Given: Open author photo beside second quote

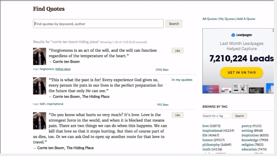Looking at the screenshot, I should [x=39, y=86].
